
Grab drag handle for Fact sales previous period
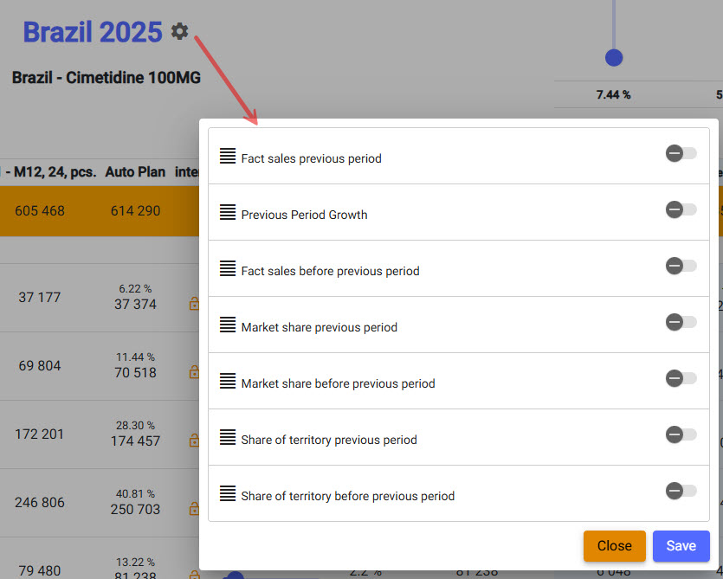(x=228, y=156)
